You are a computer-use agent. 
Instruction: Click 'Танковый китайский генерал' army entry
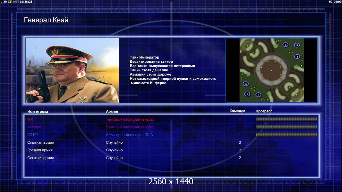point(130,119)
